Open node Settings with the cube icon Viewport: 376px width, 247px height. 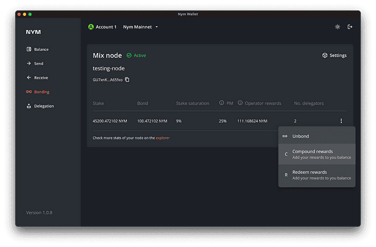click(334, 55)
